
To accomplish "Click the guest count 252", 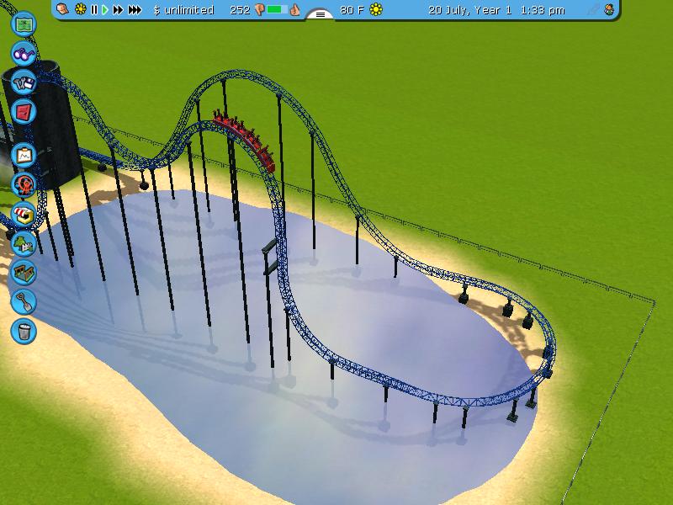I will pos(240,10).
